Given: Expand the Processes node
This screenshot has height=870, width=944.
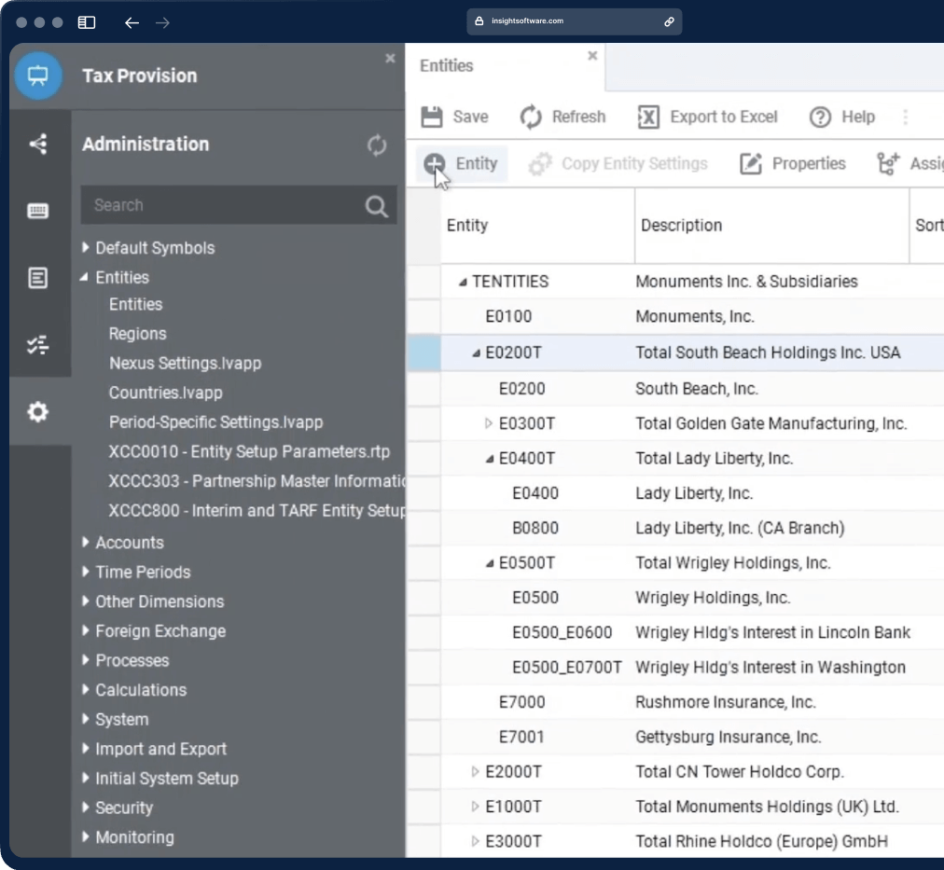Looking at the screenshot, I should coord(86,660).
